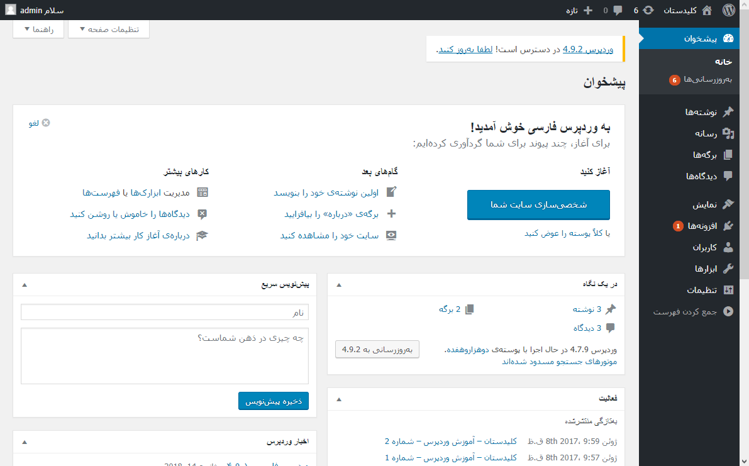Click the دوهزاروهفده theme link

468,350
